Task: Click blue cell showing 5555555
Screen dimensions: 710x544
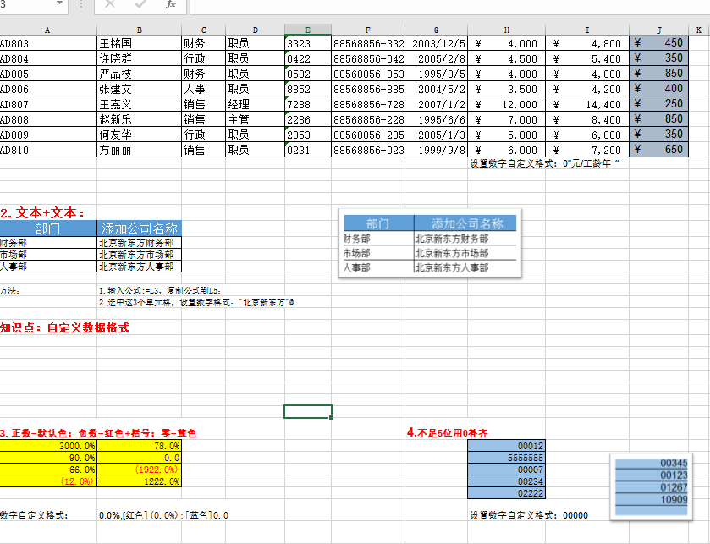Action: click(507, 458)
